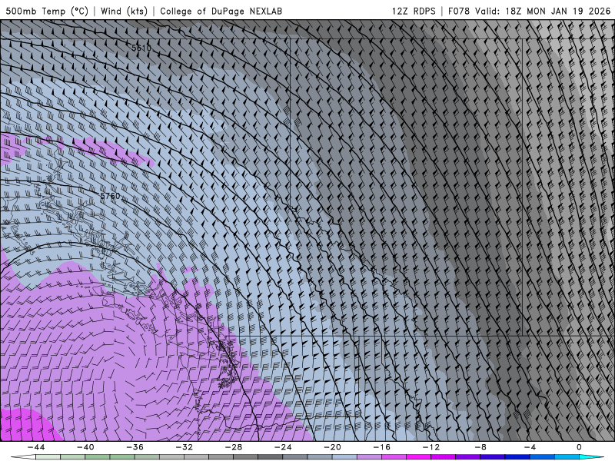Click the "F078" forecast hour text

tap(458, 11)
